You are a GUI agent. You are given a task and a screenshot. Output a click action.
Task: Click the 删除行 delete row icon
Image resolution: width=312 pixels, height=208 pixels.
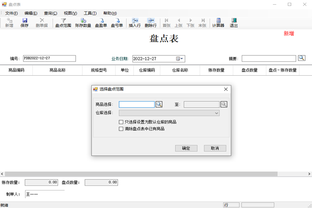click(x=151, y=23)
